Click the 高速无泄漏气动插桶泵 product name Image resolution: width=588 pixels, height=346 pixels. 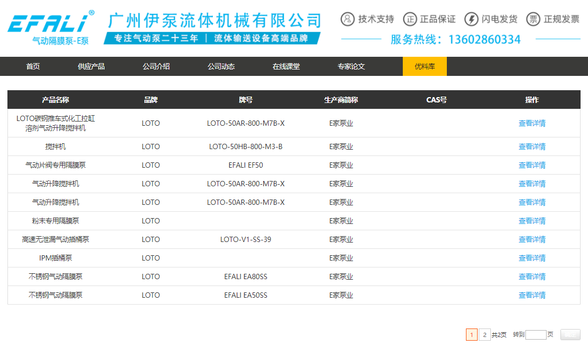click(56, 239)
